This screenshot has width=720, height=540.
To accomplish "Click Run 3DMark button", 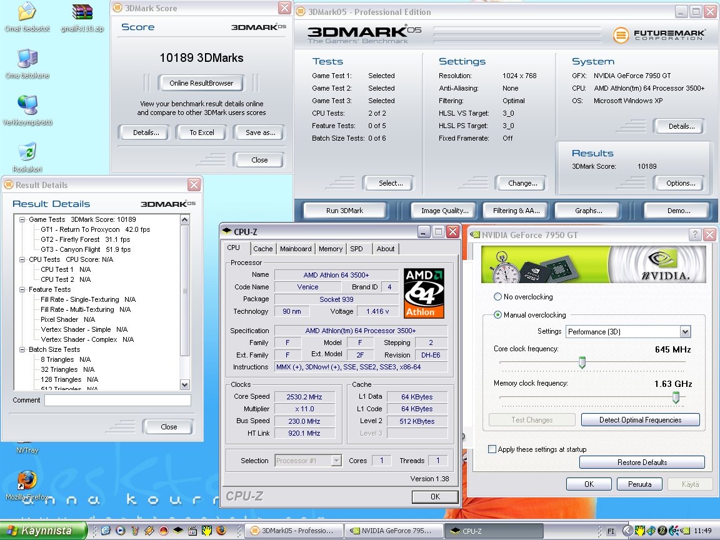I will (x=344, y=211).
